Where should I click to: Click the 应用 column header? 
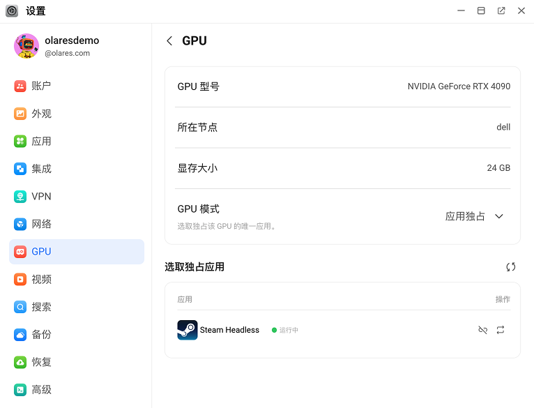[185, 300]
